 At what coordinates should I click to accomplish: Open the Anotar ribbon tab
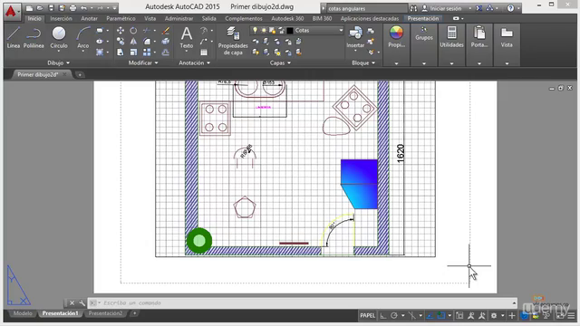click(x=89, y=18)
